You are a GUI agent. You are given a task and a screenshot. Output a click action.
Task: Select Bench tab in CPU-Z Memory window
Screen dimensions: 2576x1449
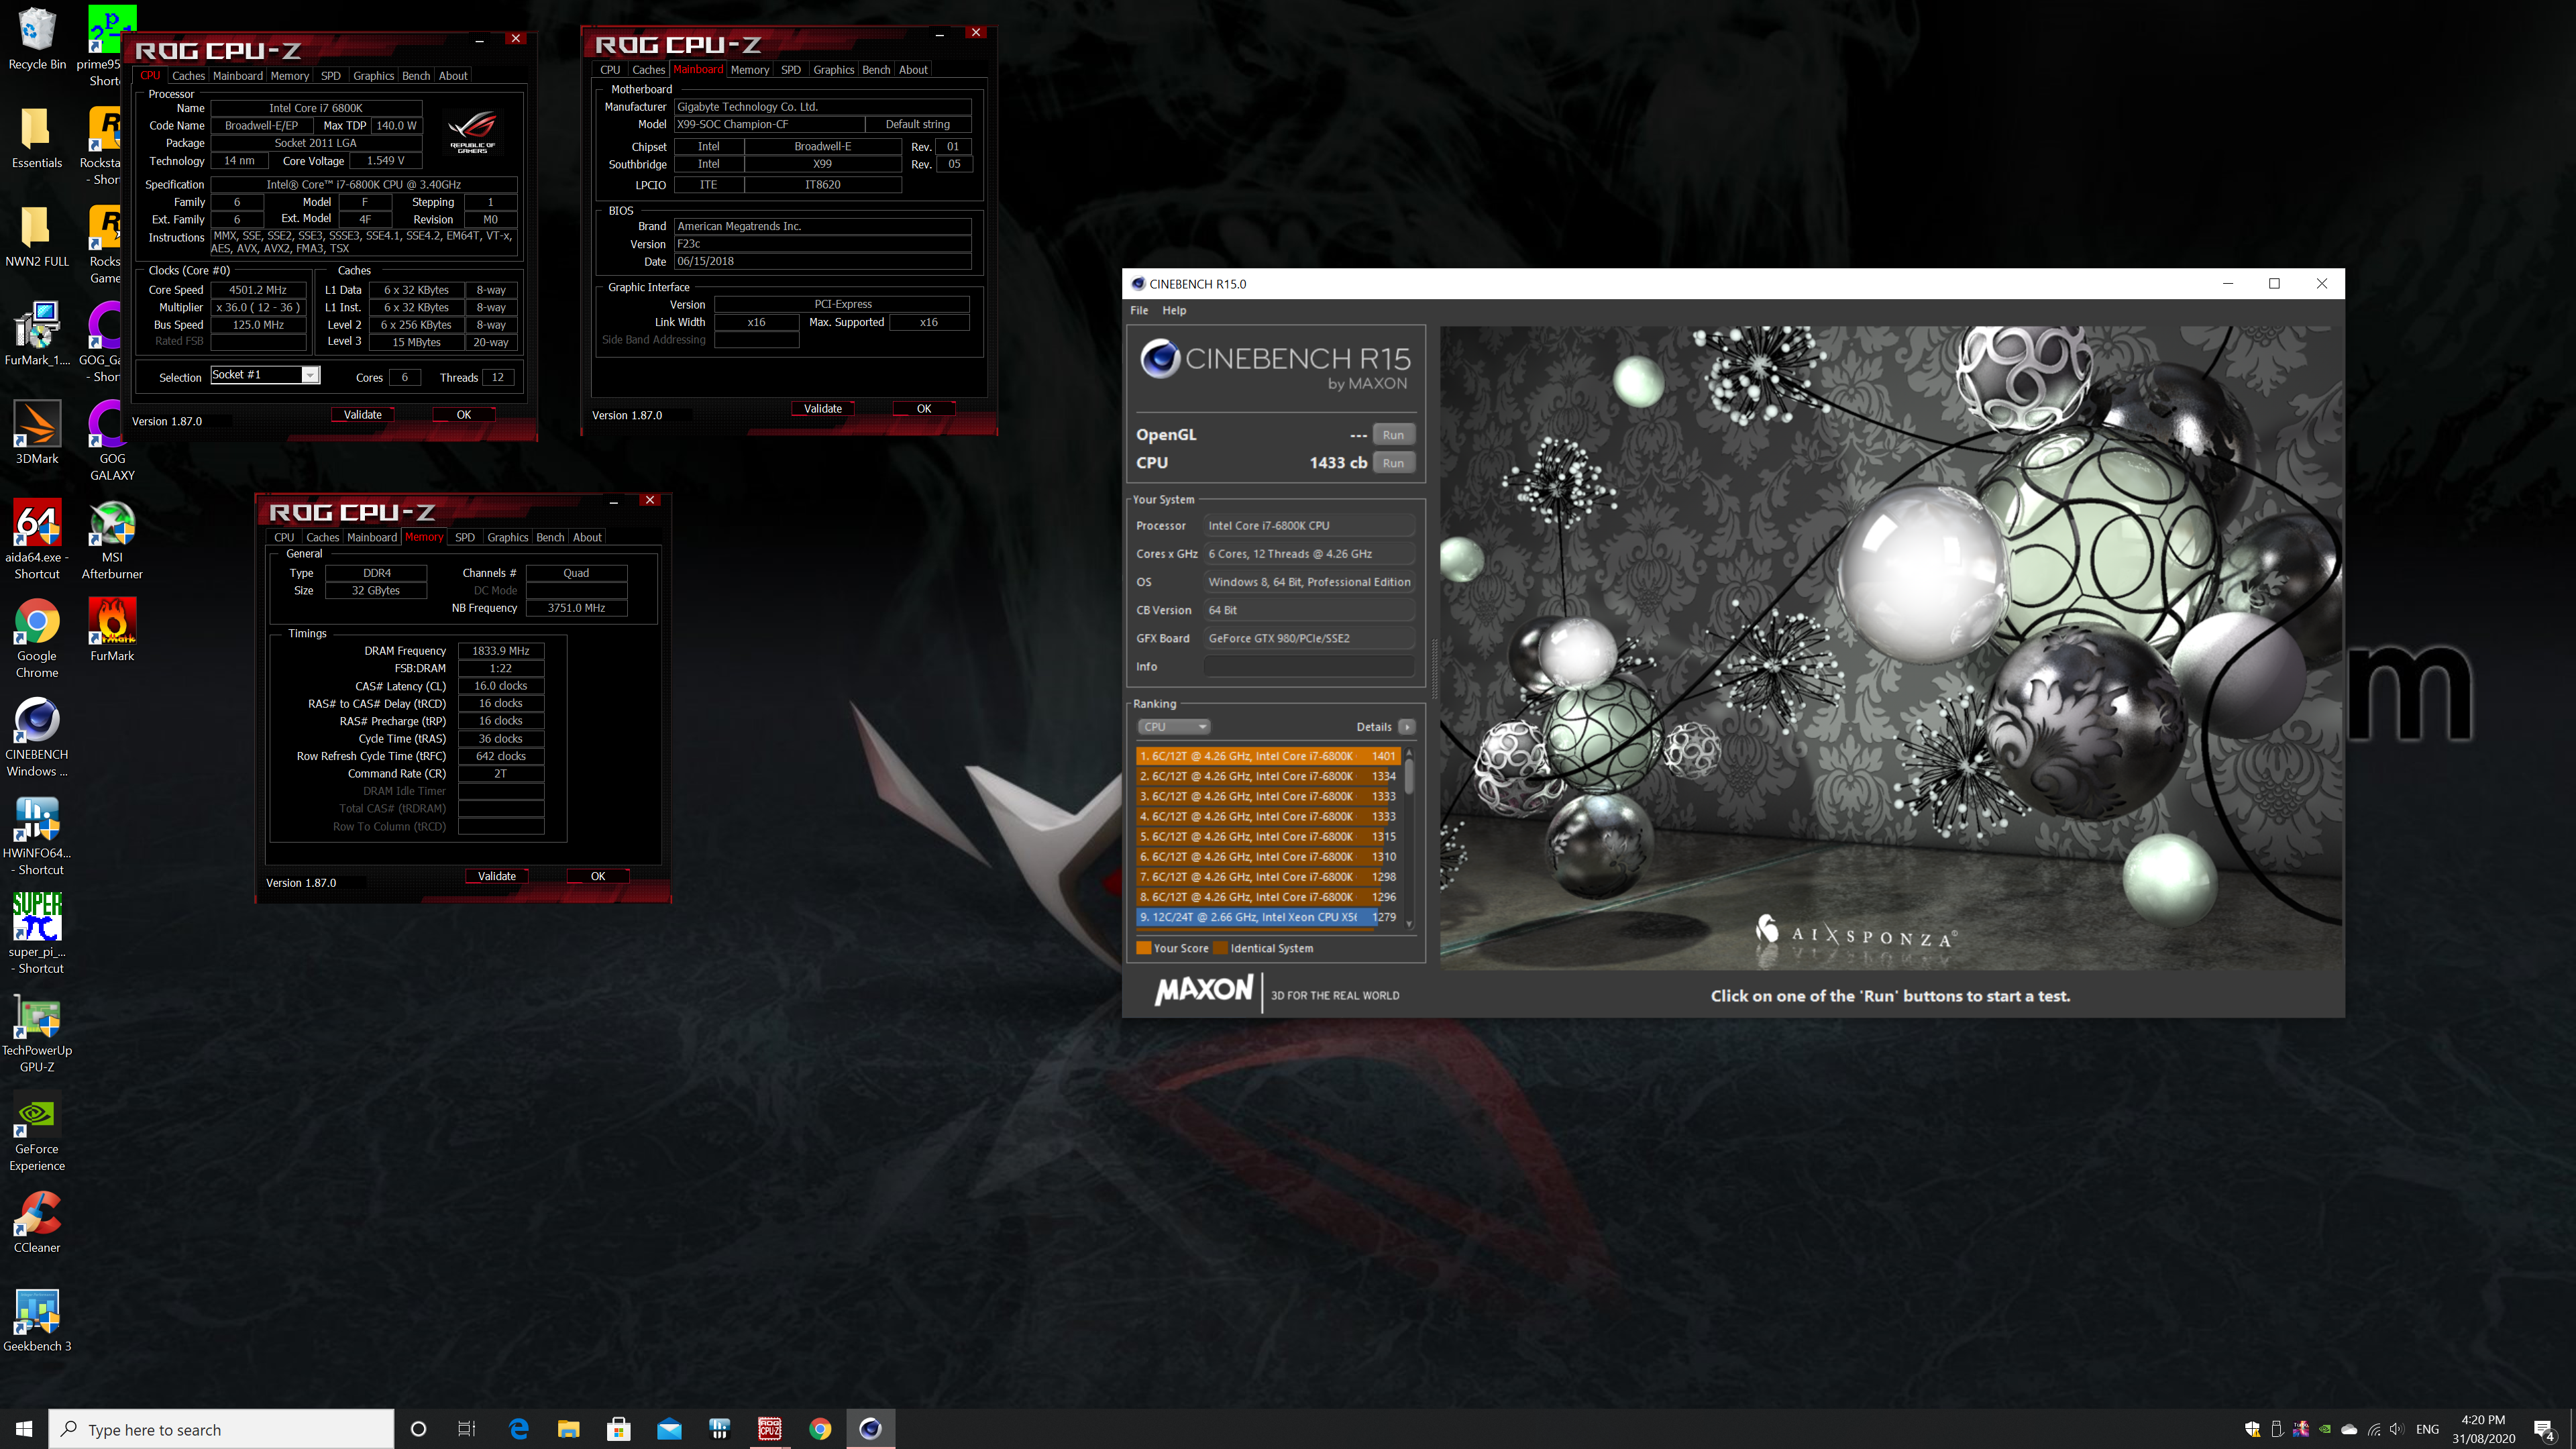click(x=550, y=537)
